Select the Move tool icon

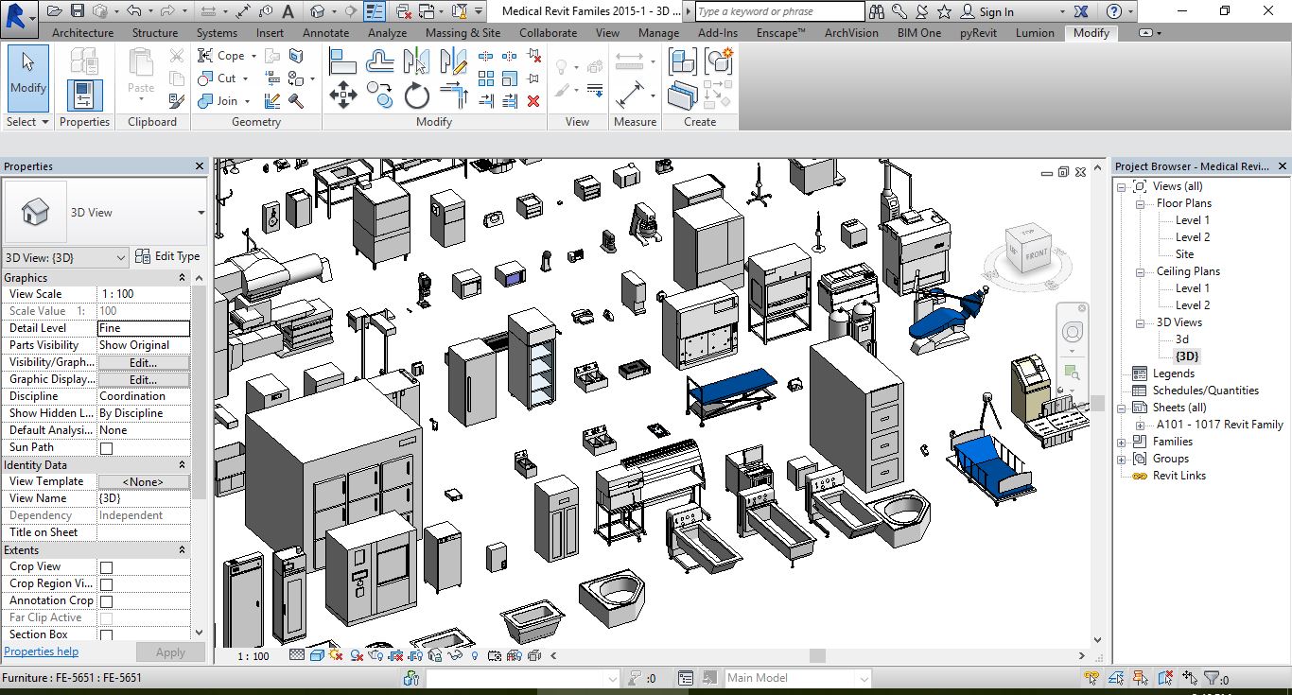pyautogui.click(x=342, y=95)
